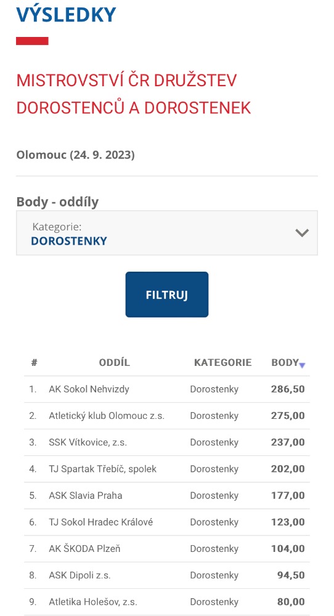The height and width of the screenshot is (616, 334).
Task: Click the 286,50 points value
Action: click(288, 389)
